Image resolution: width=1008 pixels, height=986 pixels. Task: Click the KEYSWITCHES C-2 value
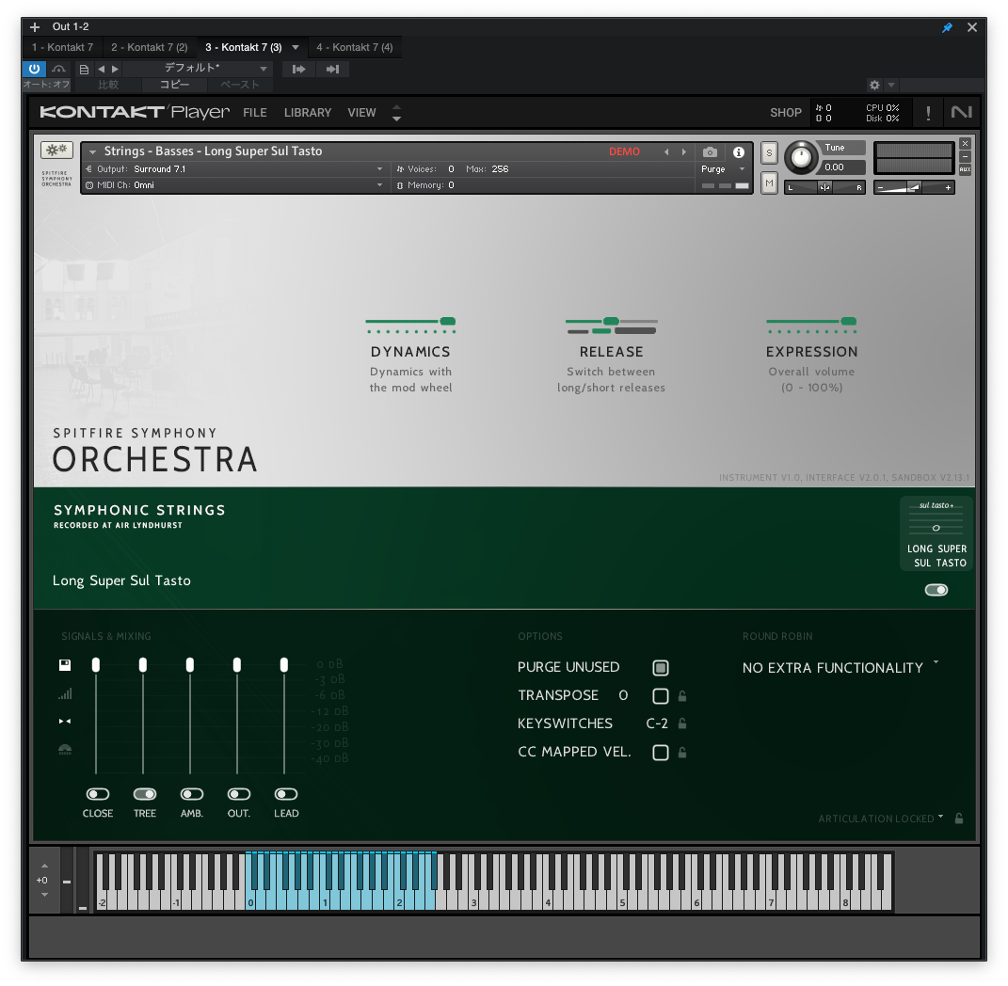tap(656, 724)
